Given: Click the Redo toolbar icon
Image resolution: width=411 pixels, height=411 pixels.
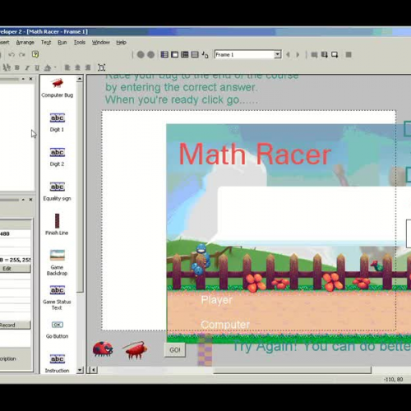Looking at the screenshot, I should (22, 54).
